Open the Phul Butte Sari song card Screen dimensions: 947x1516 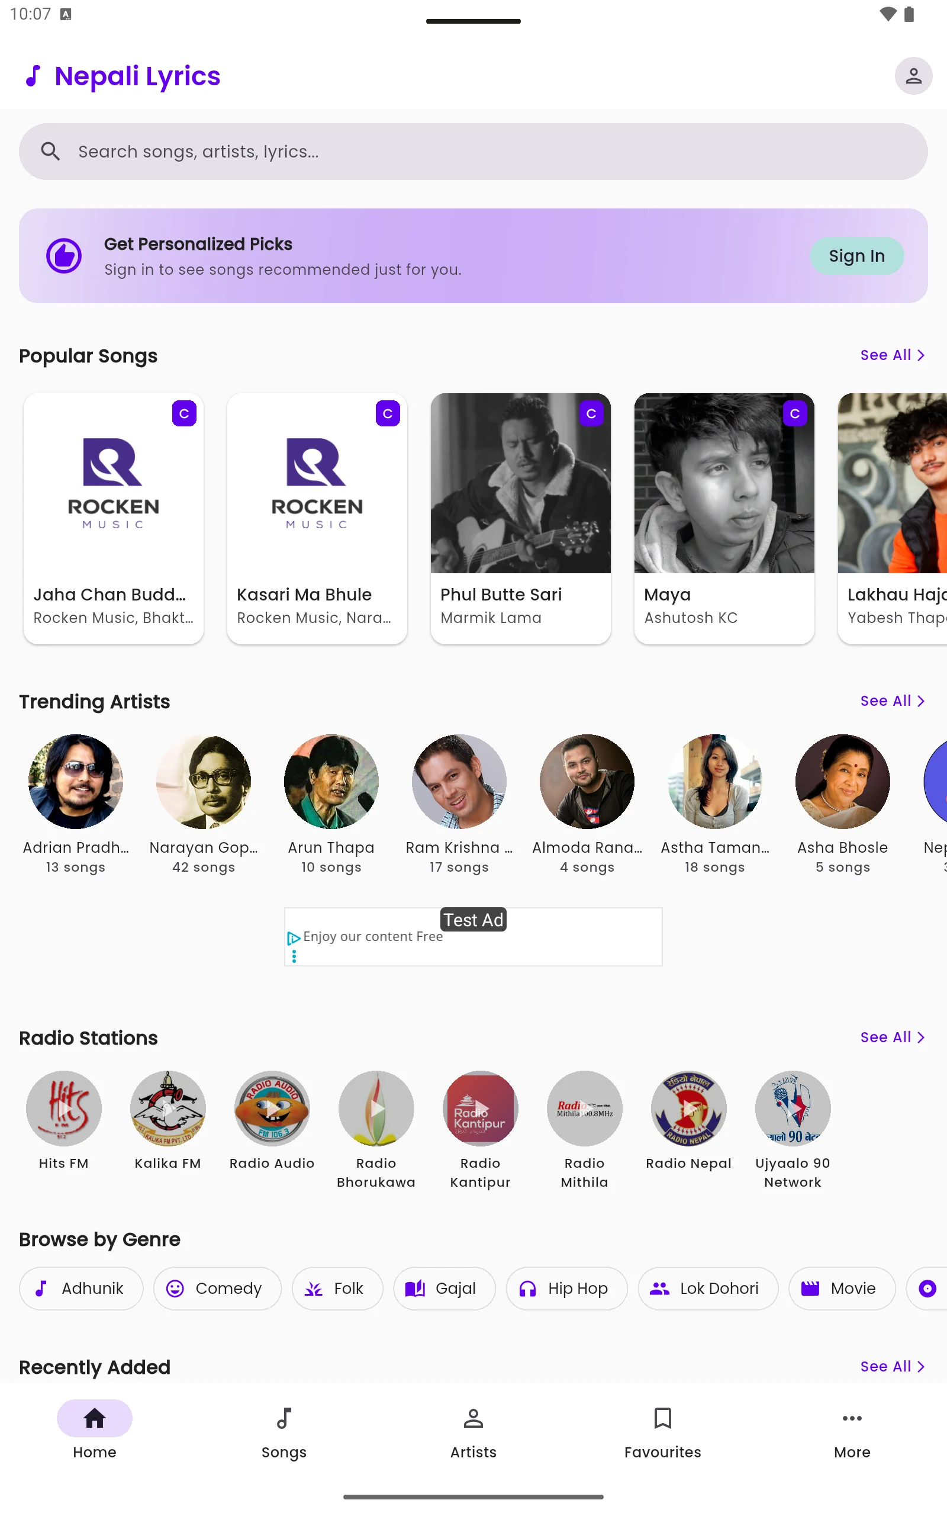coord(520,518)
